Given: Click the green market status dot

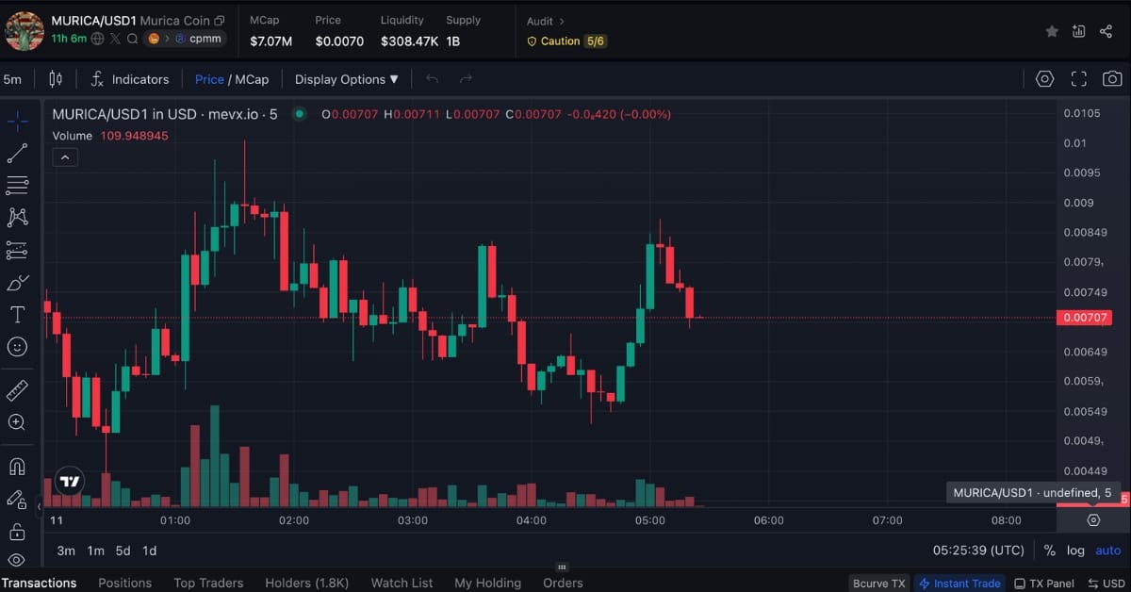Looking at the screenshot, I should 300,114.
